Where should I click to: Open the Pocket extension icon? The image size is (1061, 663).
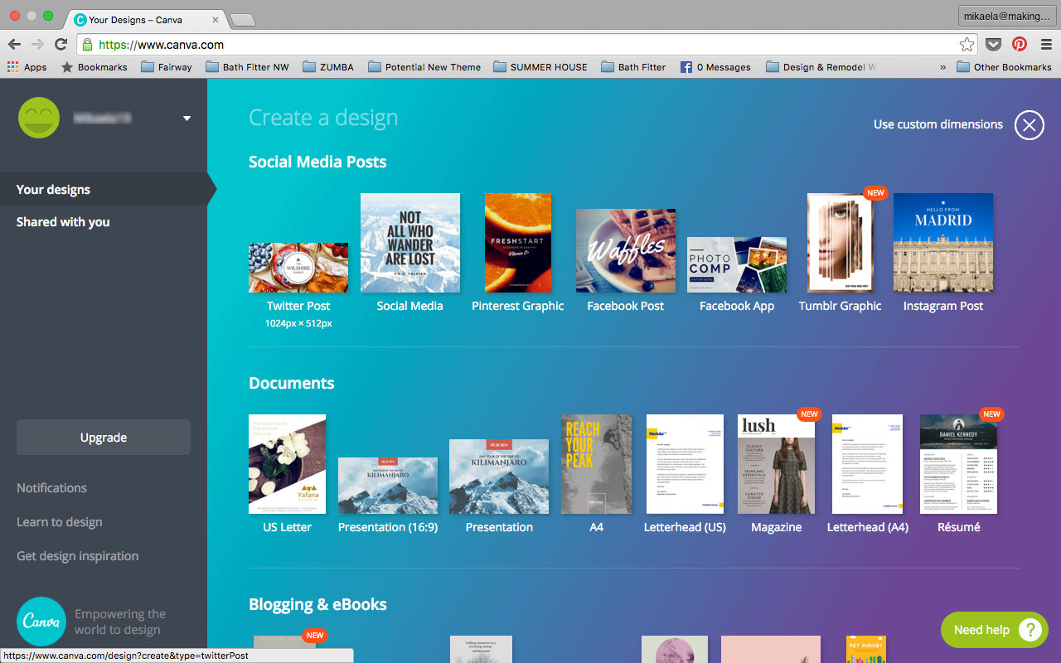click(993, 45)
